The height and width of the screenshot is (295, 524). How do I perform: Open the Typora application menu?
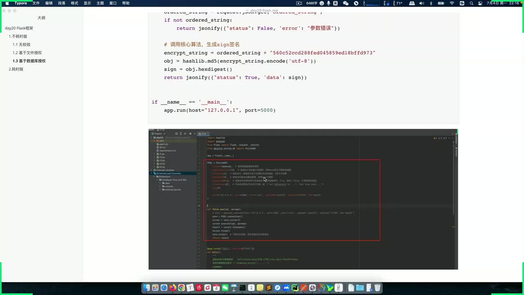(21, 3)
